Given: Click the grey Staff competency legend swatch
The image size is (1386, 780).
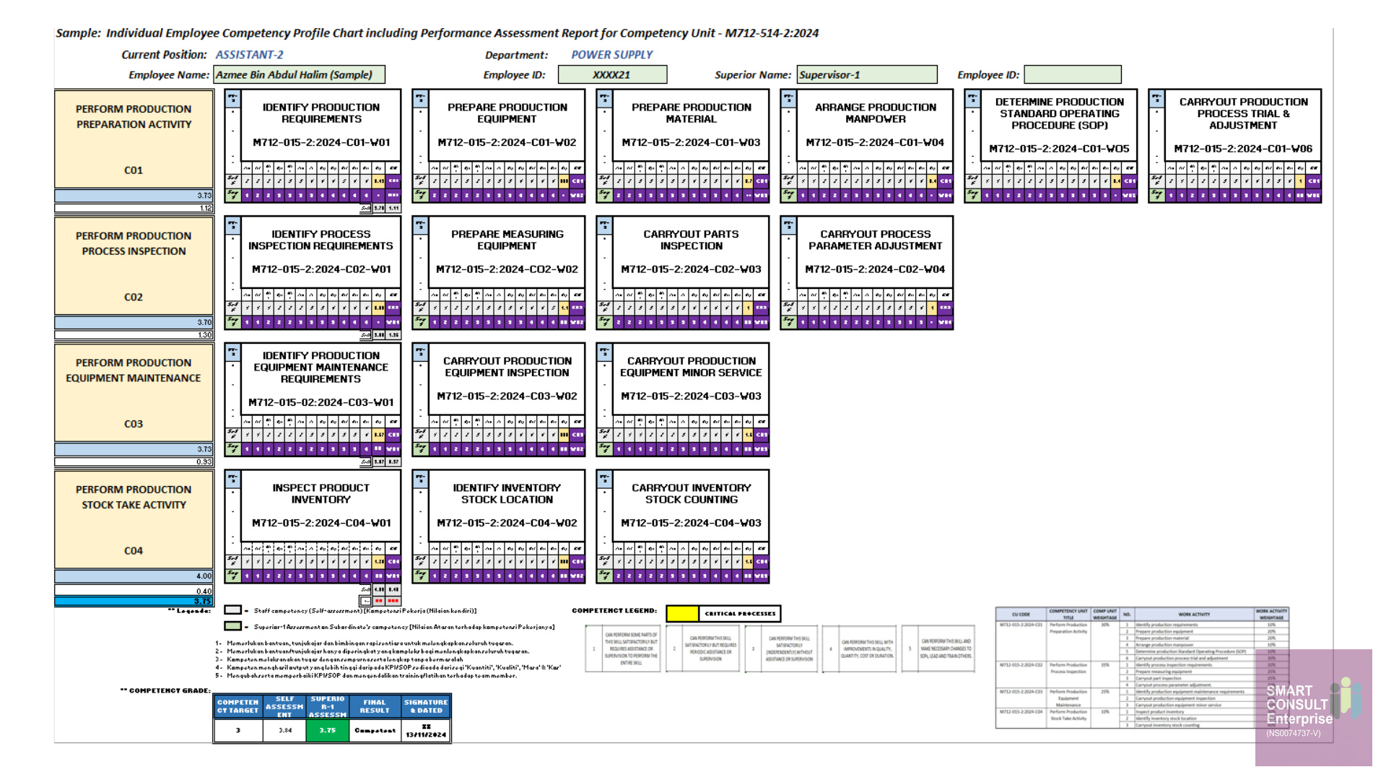Looking at the screenshot, I should tap(232, 610).
